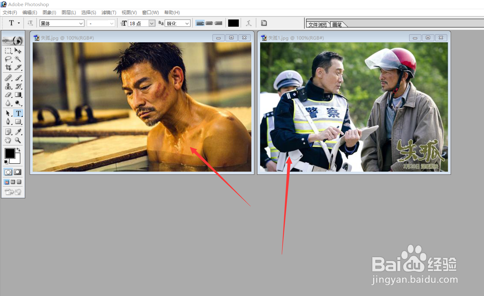This screenshot has height=296, width=484.
Task: Open the 编辑(E) menu
Action: pyautogui.click(x=30, y=12)
